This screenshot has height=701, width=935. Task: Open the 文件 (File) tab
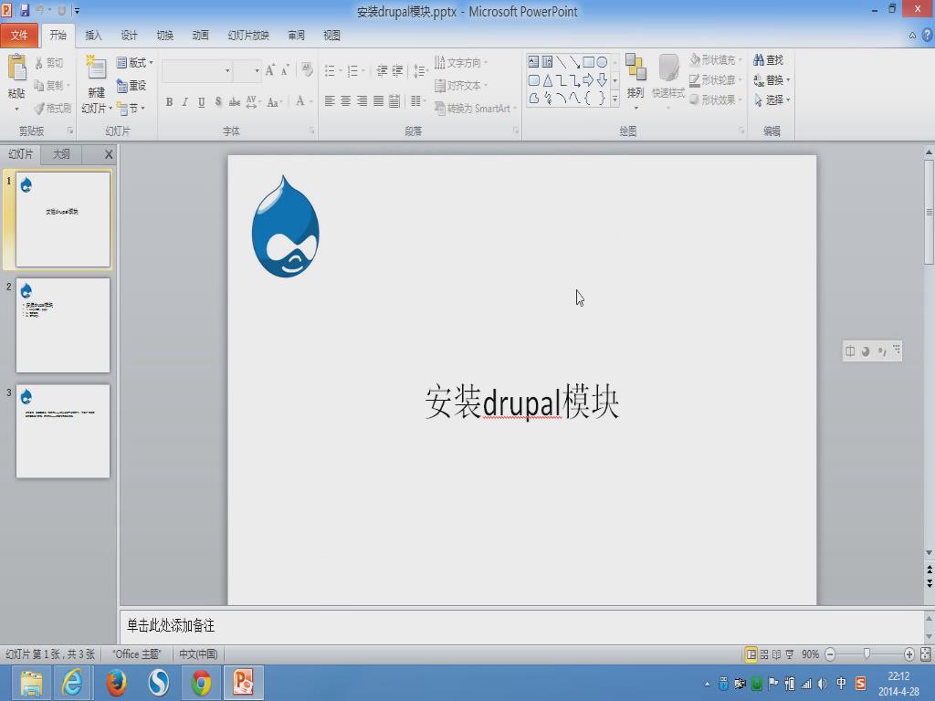19,36
